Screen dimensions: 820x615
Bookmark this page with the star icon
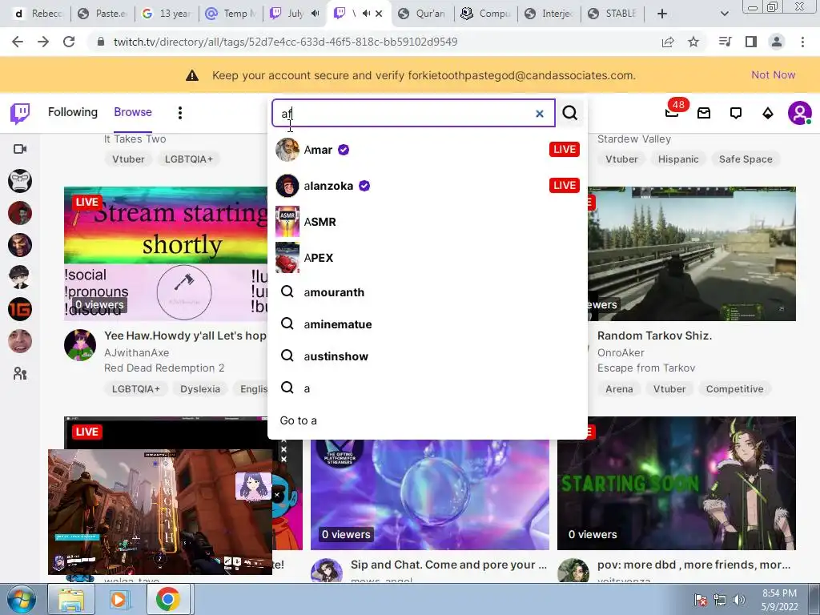pyautogui.click(x=693, y=42)
